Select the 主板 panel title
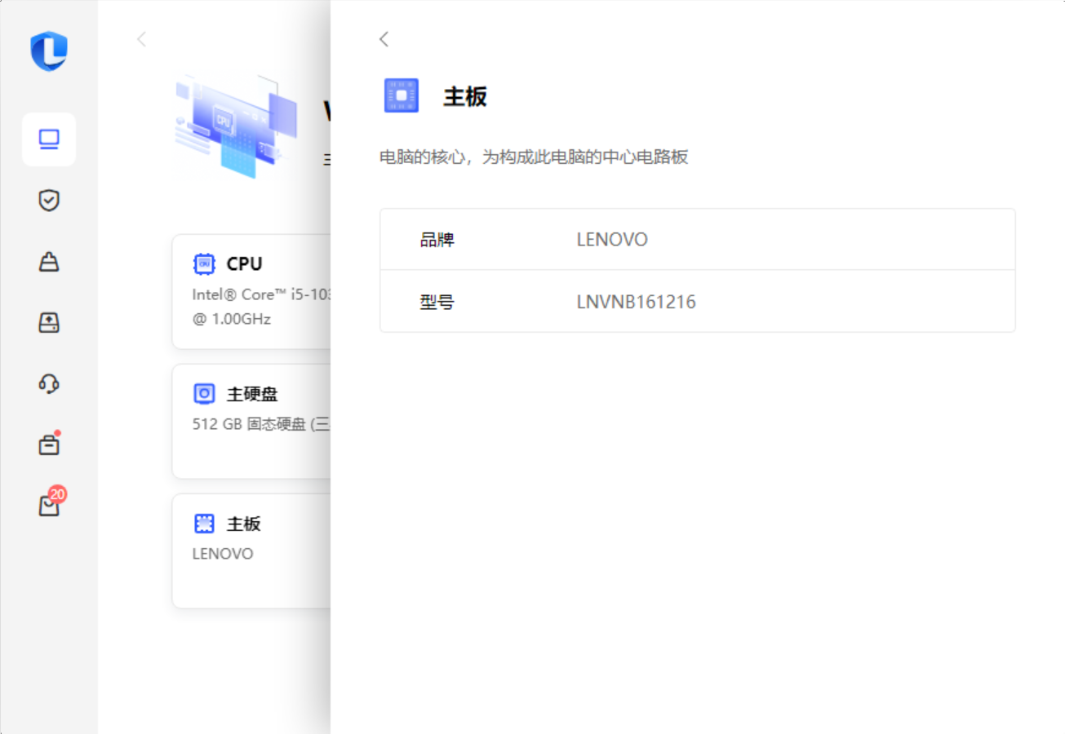The width and height of the screenshot is (1065, 734). [x=465, y=97]
